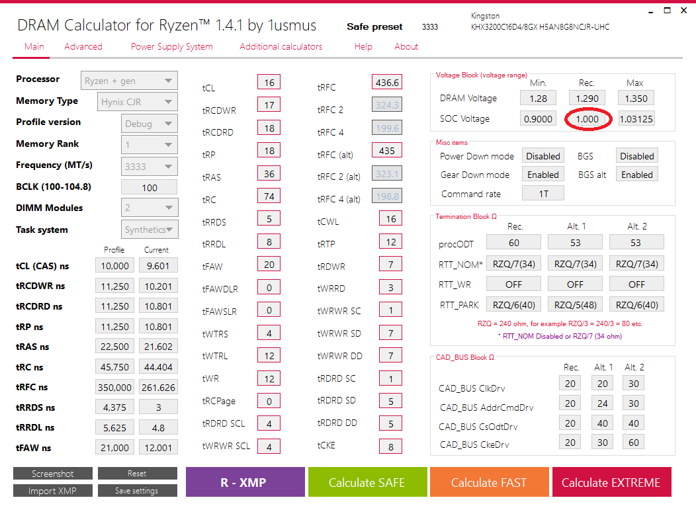Click the tRRDS value field

point(269,219)
